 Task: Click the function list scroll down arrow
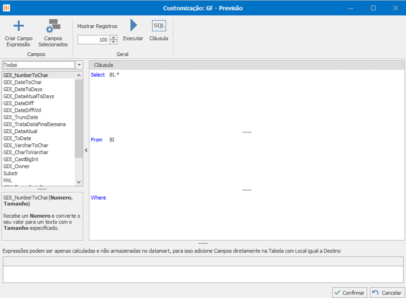click(x=79, y=182)
